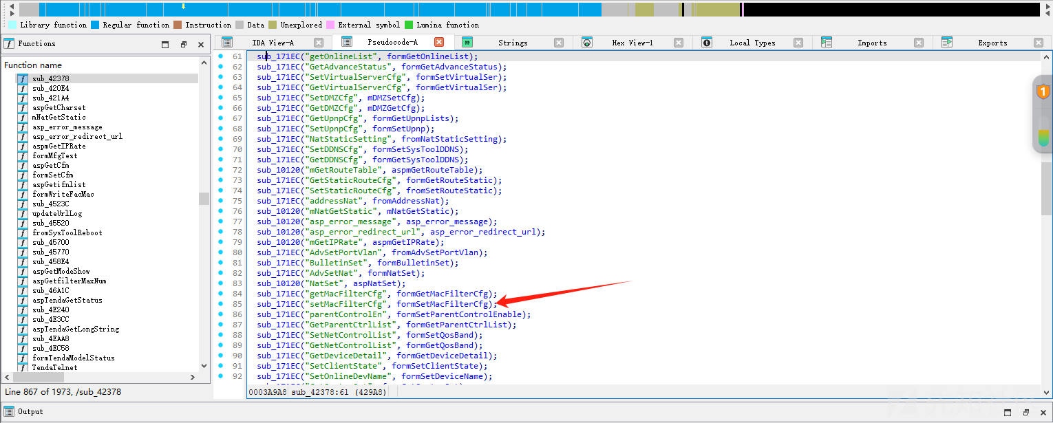
Task: Restore the Functions panel size
Action: [x=184, y=44]
